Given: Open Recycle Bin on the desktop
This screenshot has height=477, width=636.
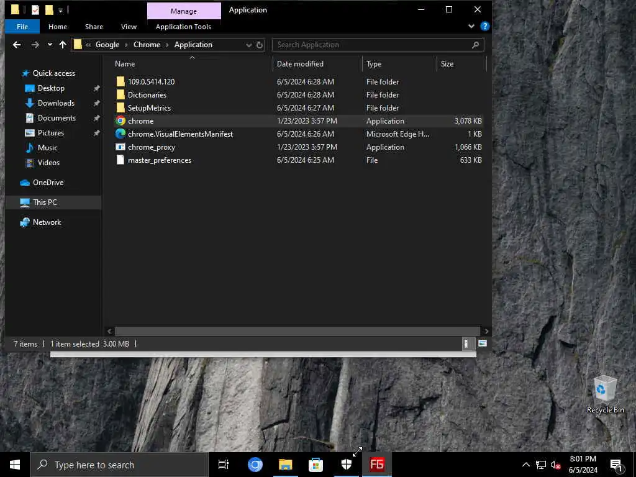Looking at the screenshot, I should point(605,394).
